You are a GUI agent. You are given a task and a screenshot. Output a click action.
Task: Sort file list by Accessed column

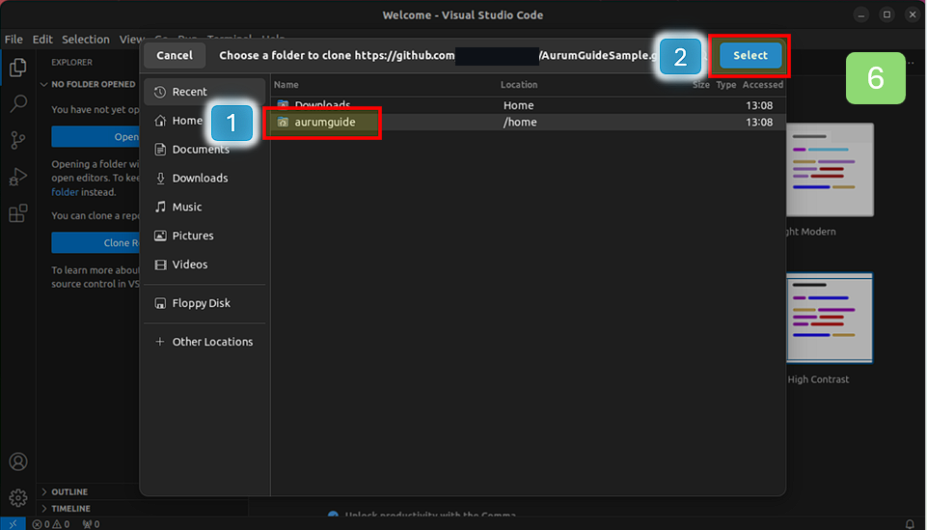[763, 85]
